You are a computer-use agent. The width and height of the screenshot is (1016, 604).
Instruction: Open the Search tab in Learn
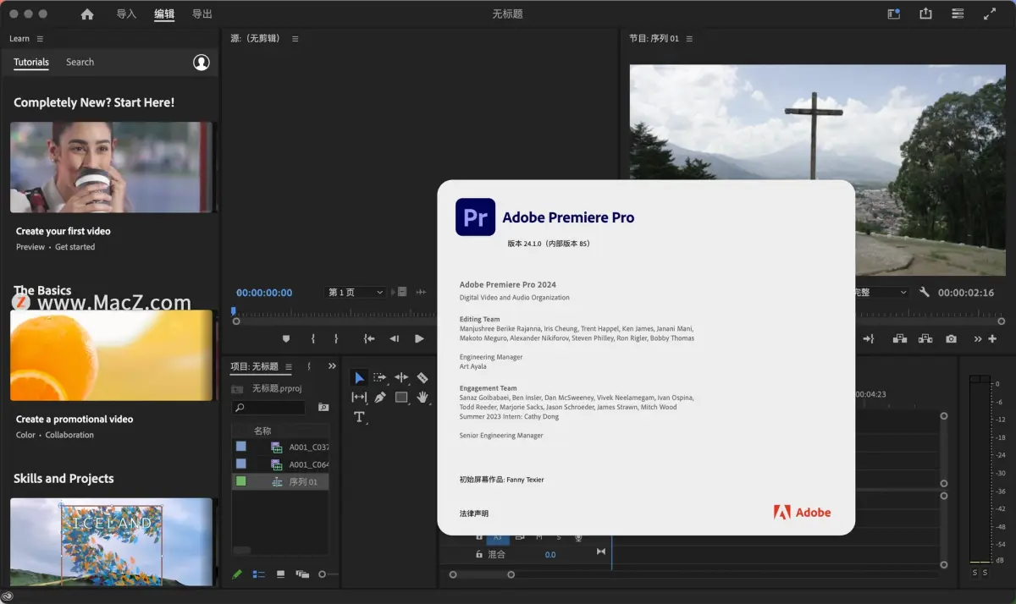pos(80,62)
